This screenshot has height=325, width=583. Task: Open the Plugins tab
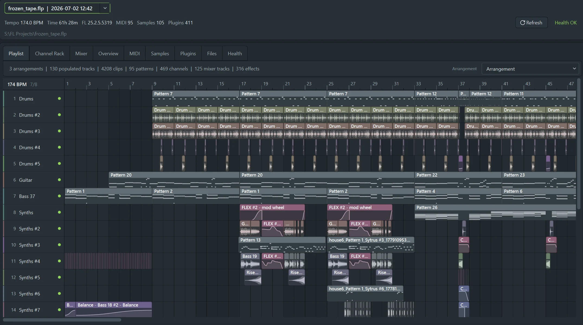[188, 53]
